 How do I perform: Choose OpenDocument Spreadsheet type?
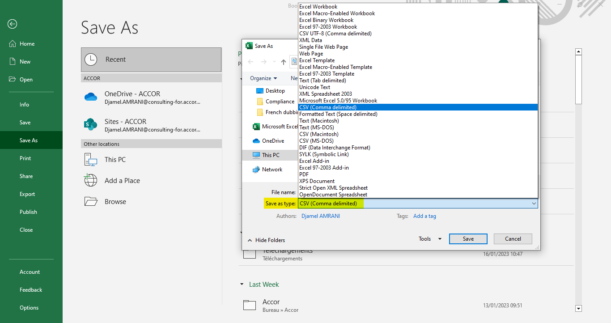418,195
